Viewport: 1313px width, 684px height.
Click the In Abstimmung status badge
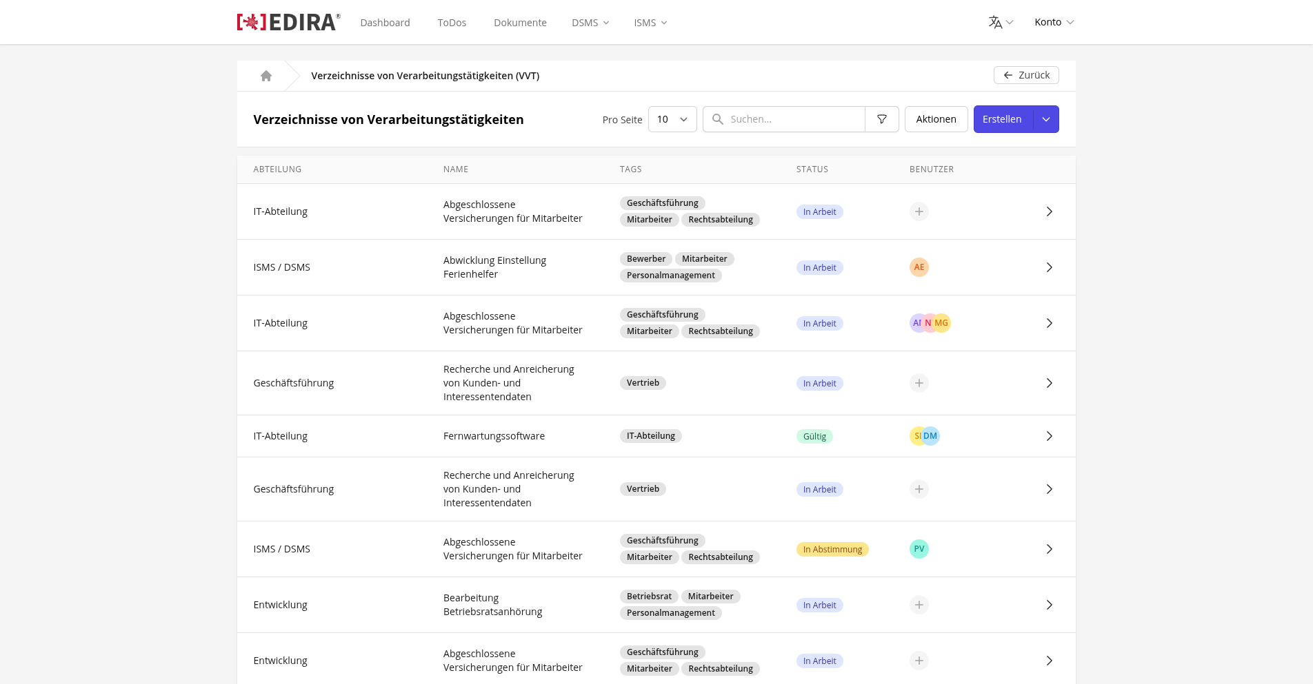click(832, 550)
